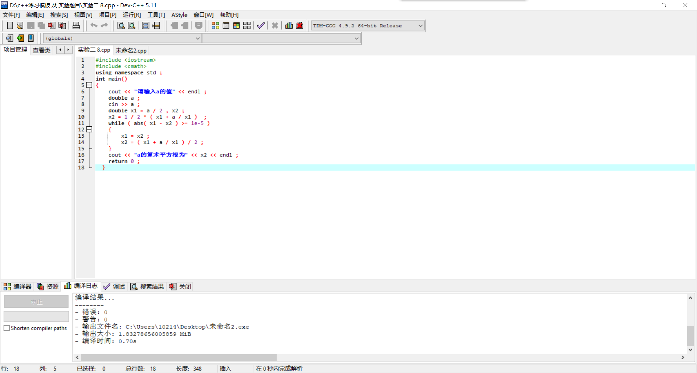The height and width of the screenshot is (373, 697).
Task: Click the Goto line toolbar icon
Action: tap(156, 25)
